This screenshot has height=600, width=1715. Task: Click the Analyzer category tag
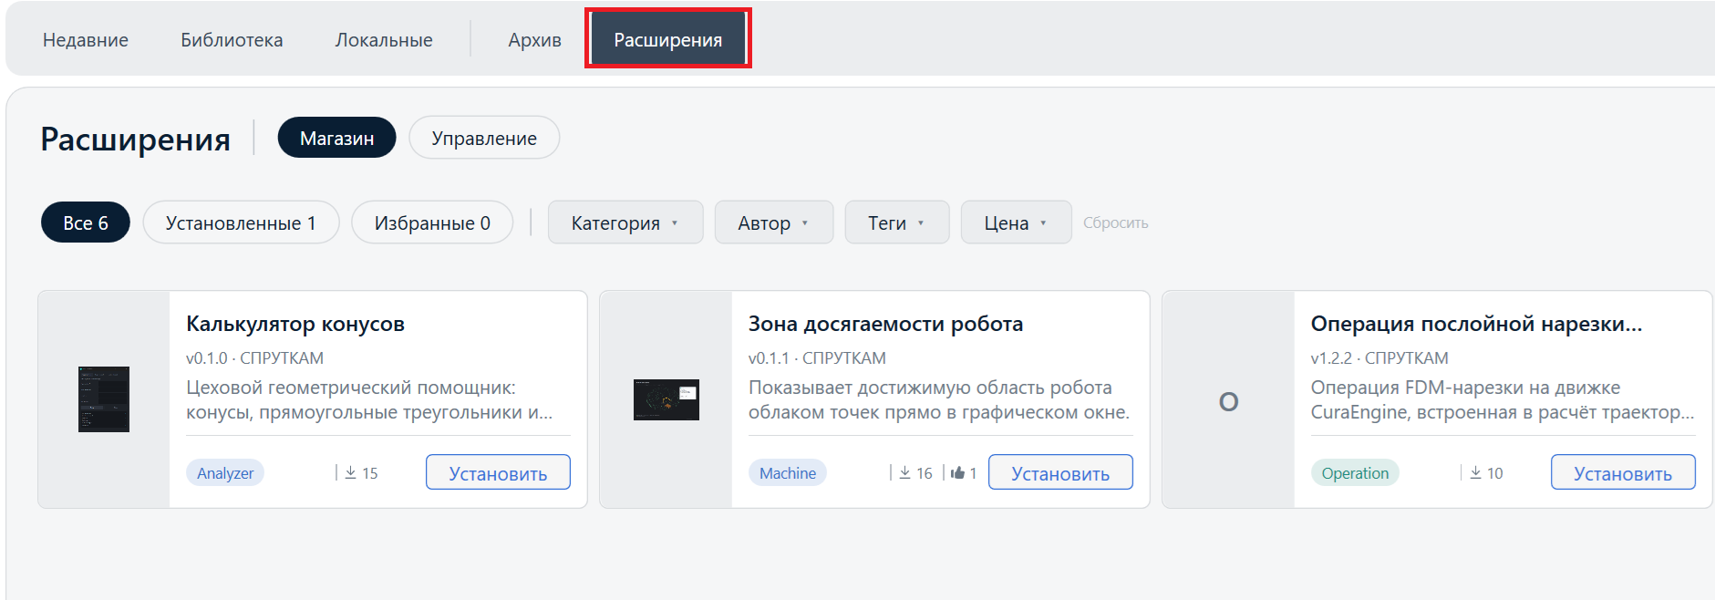point(225,472)
